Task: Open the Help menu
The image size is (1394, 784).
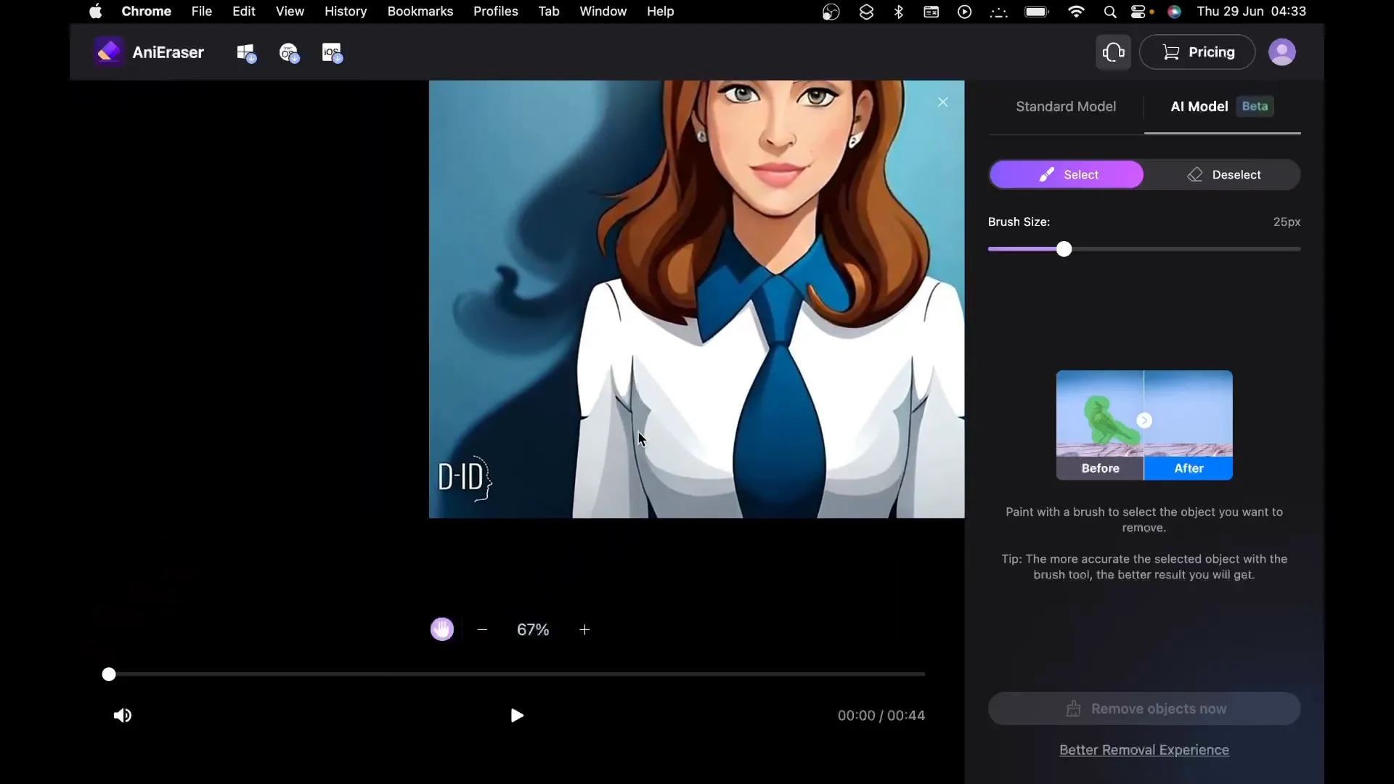Action: click(x=661, y=12)
